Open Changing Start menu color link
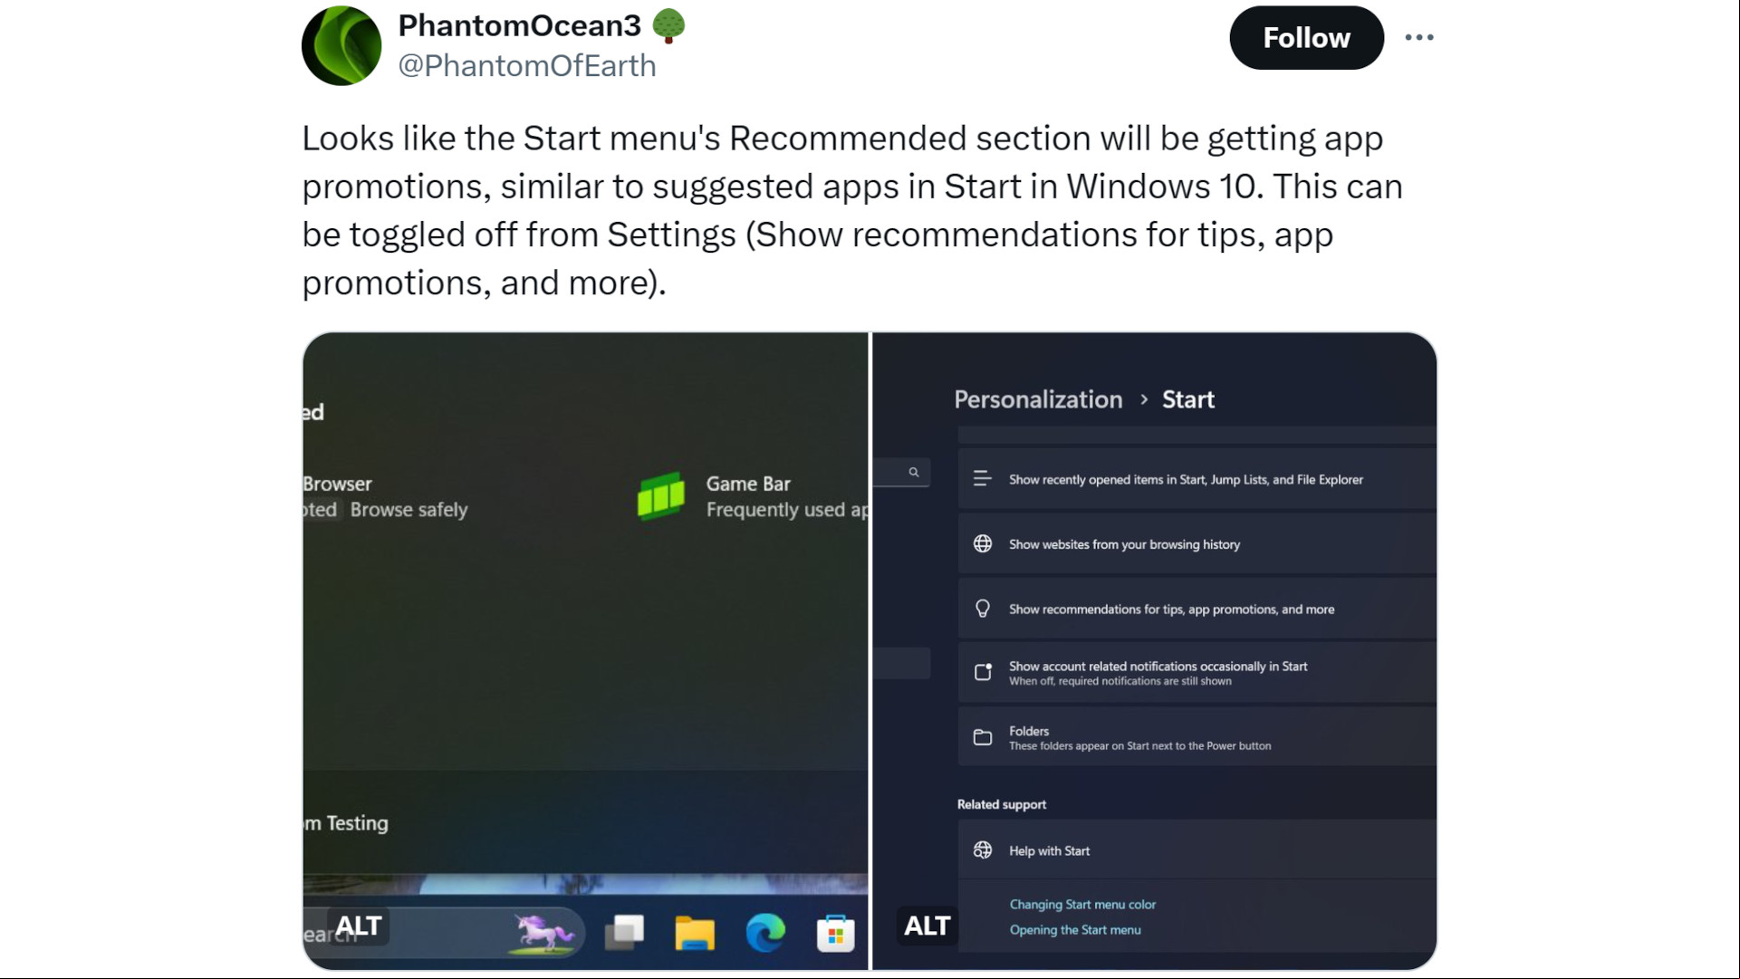Screen dimensions: 1740x979 coord(1082,904)
